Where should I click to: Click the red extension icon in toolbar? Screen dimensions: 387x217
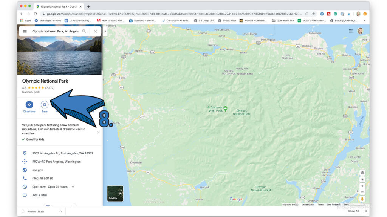click(x=329, y=14)
